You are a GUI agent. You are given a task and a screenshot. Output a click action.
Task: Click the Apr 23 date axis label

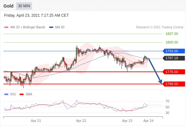tap(127, 121)
